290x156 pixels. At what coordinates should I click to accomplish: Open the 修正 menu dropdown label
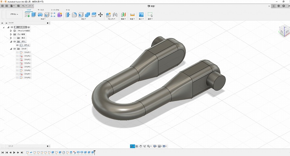tap(83, 19)
